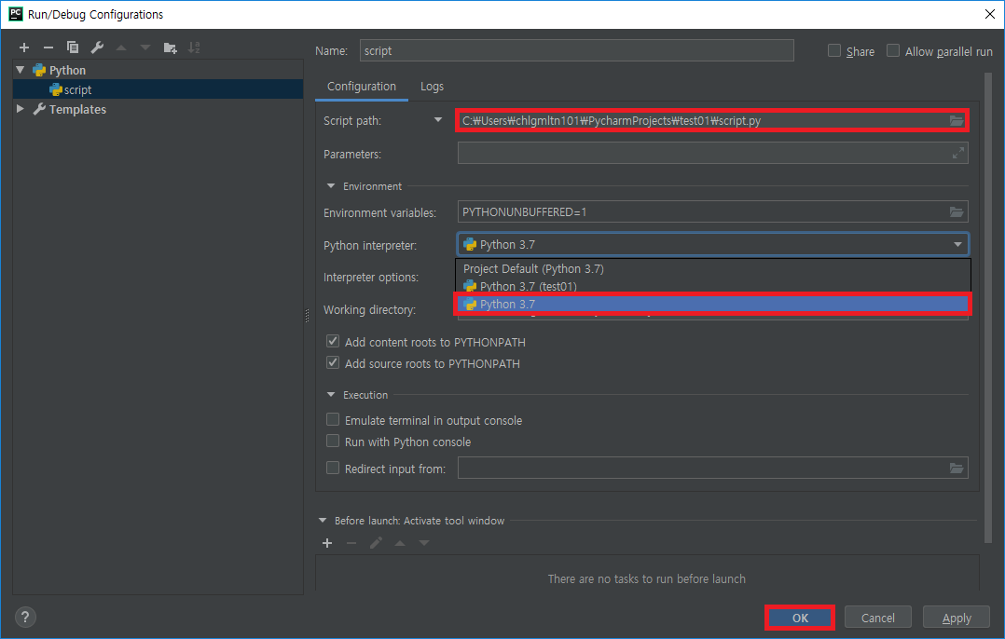Switch to Logs tab
The image size is (1005, 639).
pos(432,86)
